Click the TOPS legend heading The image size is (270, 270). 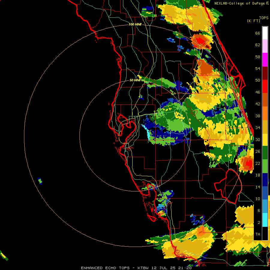point(264,18)
